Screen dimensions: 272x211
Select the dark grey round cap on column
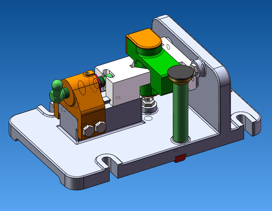[180, 72]
